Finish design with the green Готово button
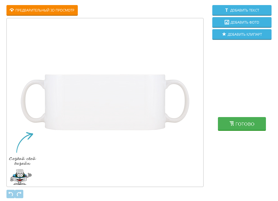The image size is (278, 201). [x=242, y=124]
